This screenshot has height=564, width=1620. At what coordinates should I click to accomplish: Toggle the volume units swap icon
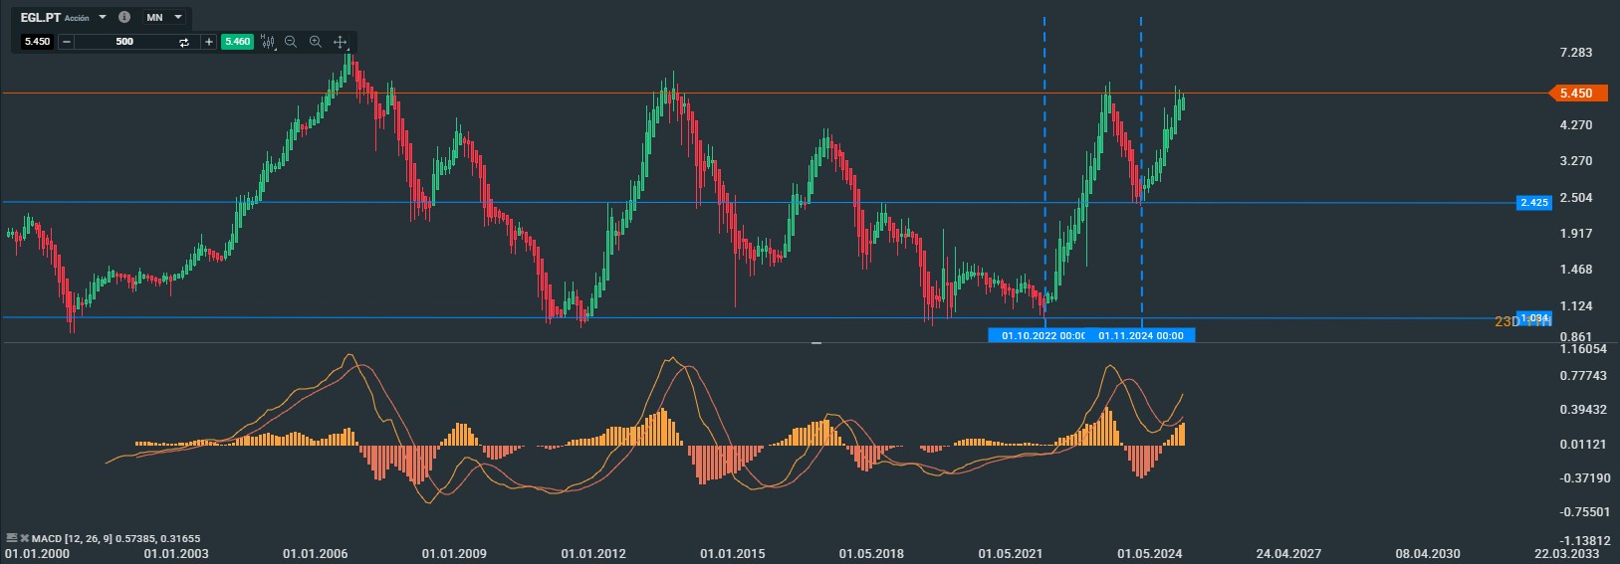click(184, 42)
